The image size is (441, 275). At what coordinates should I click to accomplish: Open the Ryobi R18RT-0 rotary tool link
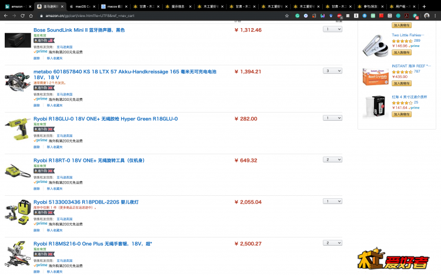[89, 161]
